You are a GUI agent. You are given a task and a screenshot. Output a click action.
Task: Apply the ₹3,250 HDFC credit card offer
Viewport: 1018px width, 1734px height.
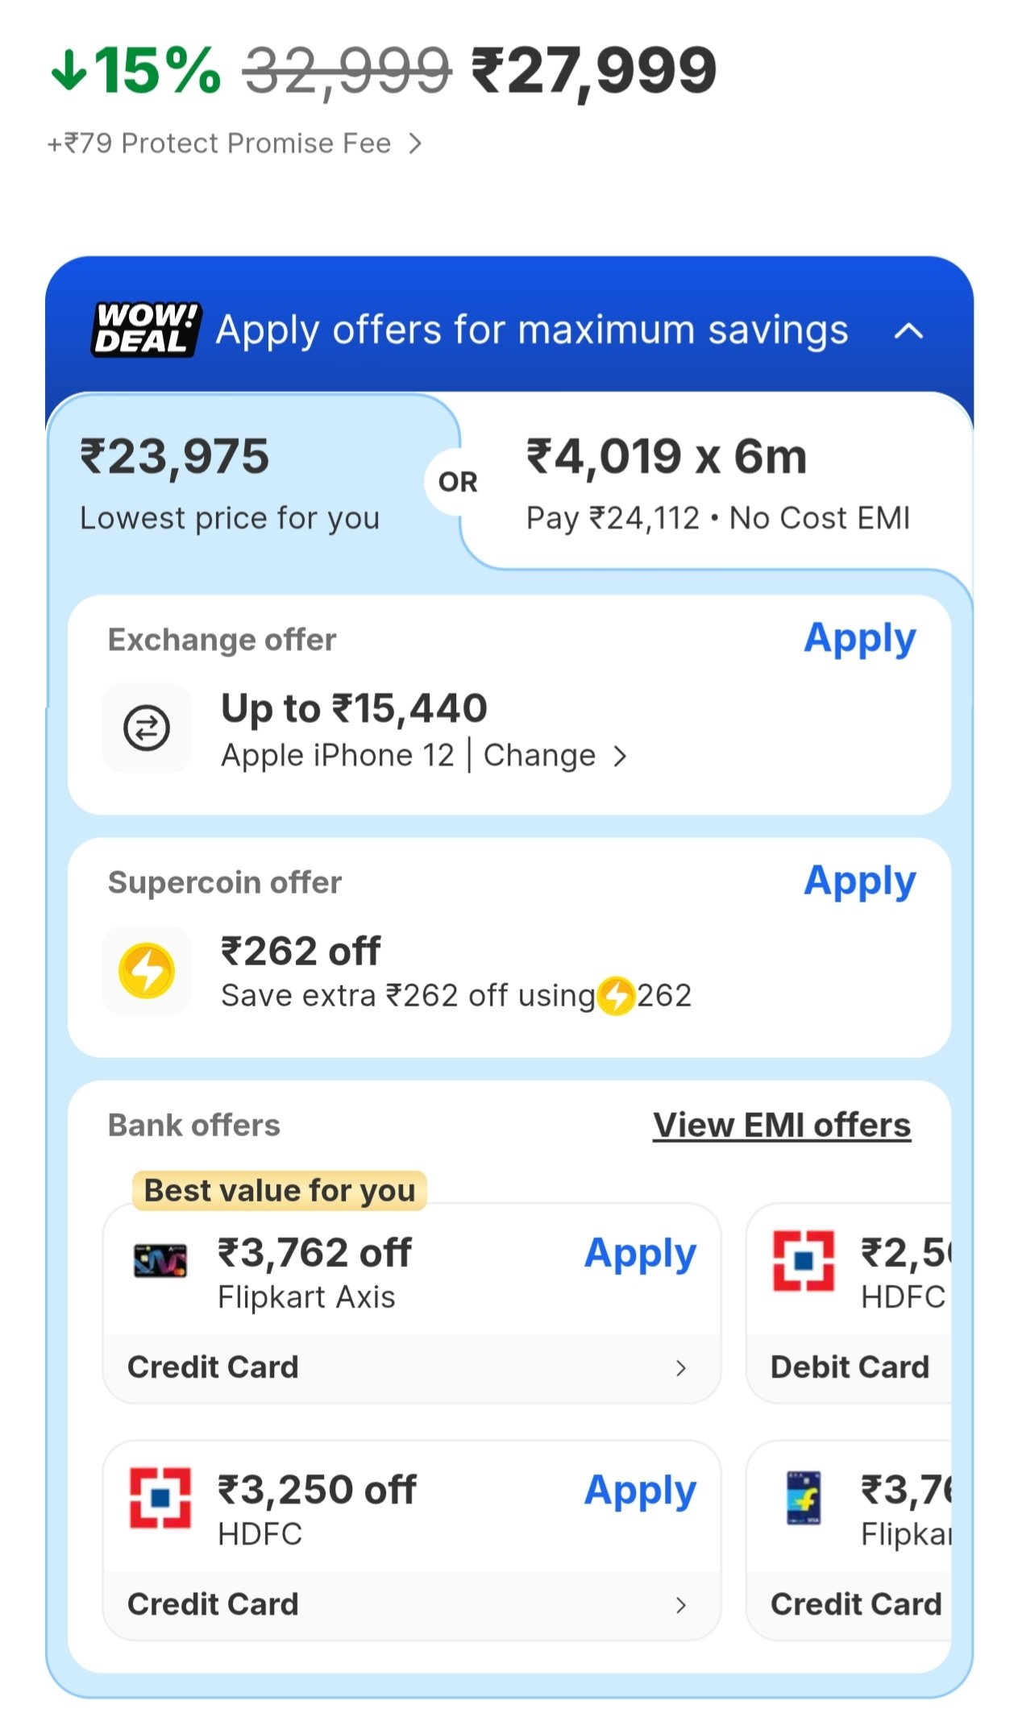[x=640, y=1491]
